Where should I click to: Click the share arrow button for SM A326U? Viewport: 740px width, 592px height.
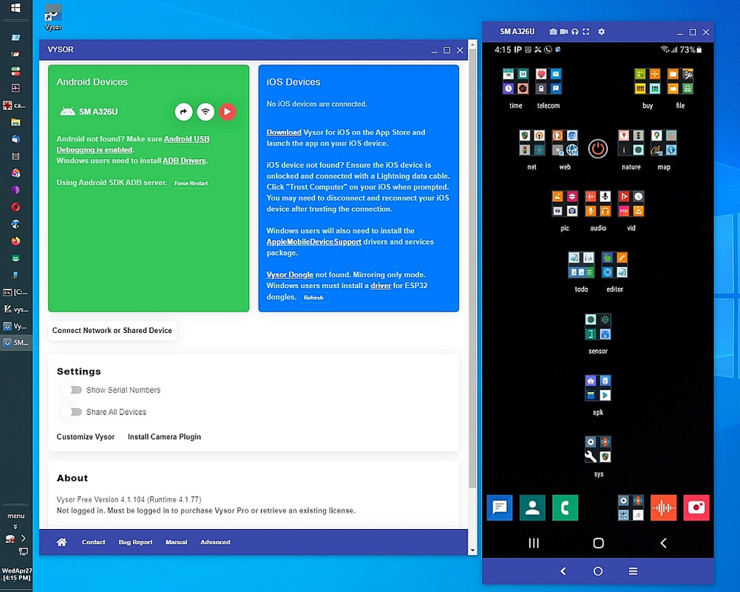[x=183, y=112]
